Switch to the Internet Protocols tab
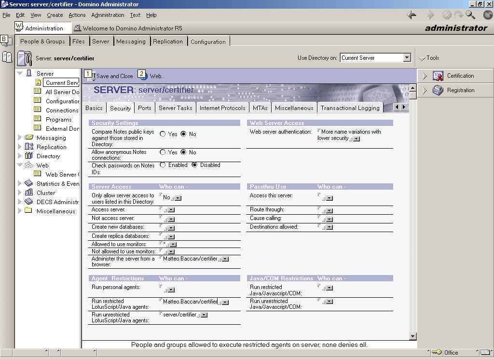This screenshot has height=359, width=494. pyautogui.click(x=222, y=108)
